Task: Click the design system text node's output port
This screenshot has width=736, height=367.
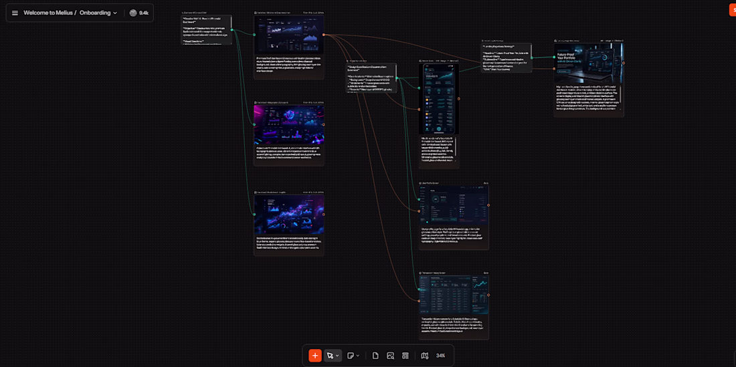Action: coord(397,78)
